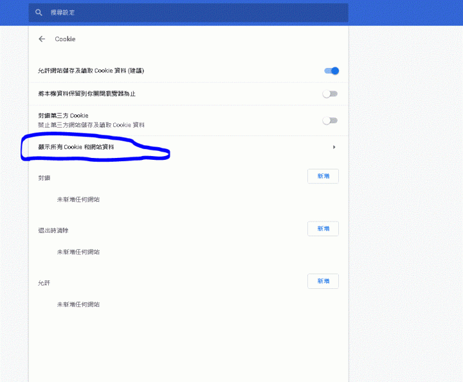Viewport: 463px width, 382px height.
Task: Click 新增 button in 允許 section
Action: click(x=323, y=281)
